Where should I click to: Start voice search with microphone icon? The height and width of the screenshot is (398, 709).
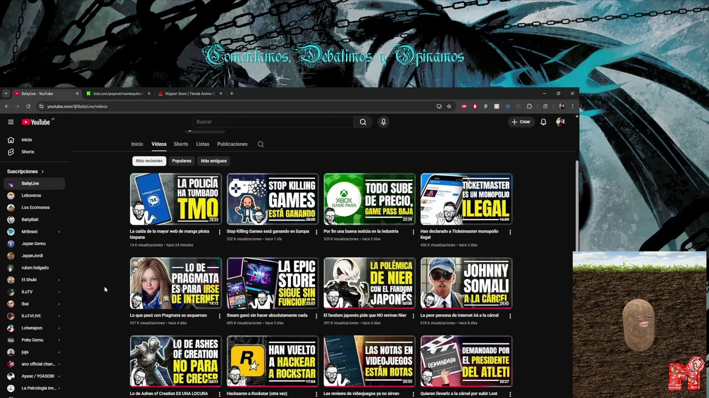coord(383,122)
